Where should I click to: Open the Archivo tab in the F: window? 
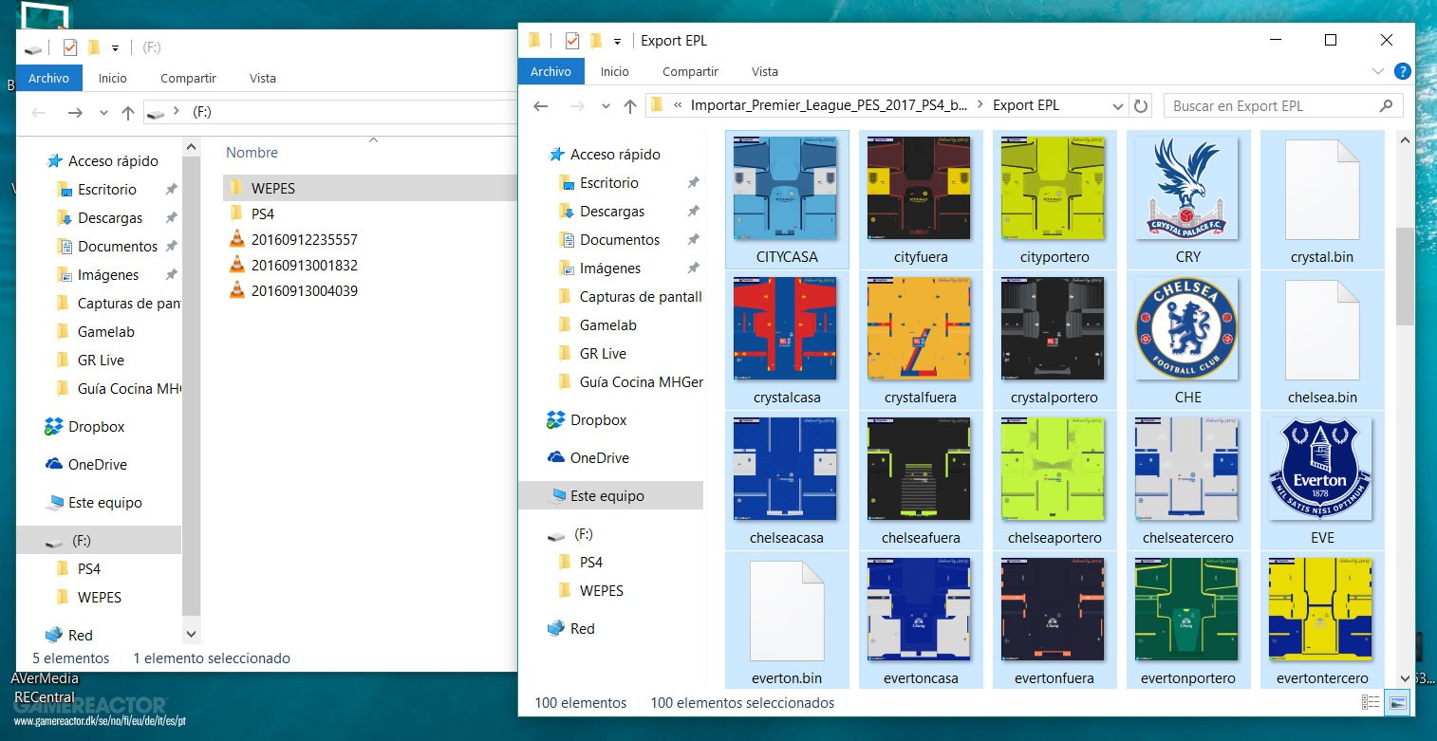48,78
